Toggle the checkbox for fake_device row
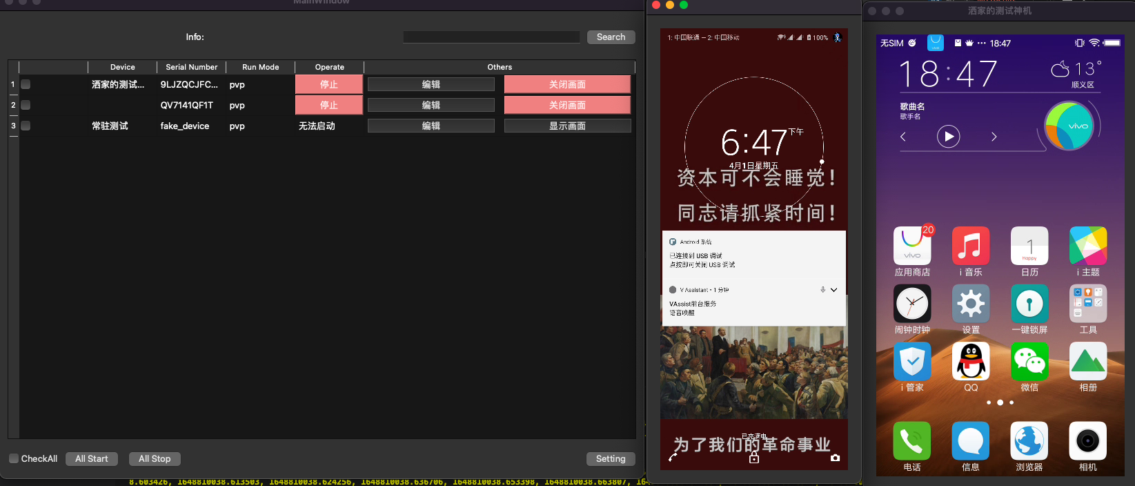 tap(26, 126)
